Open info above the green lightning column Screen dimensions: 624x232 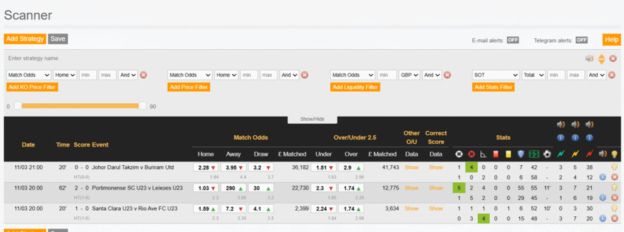pyautogui.click(x=561, y=138)
